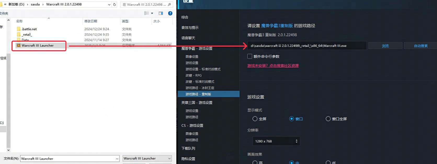Expand the view options dropdown arrow
The width and height of the screenshot is (437, 164).
coord(152,13)
